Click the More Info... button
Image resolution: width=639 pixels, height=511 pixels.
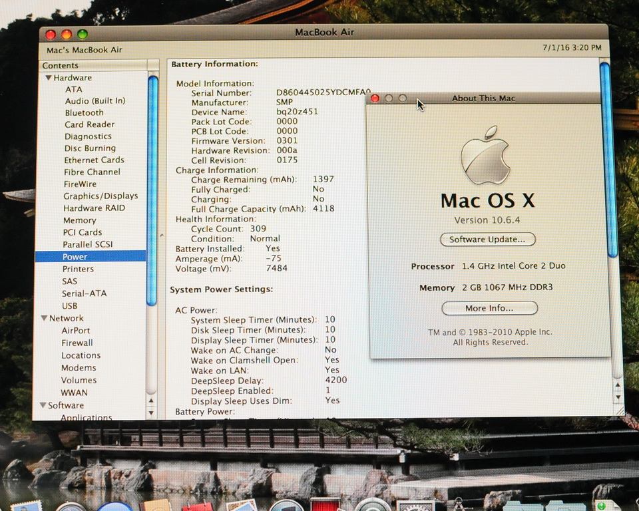coord(489,308)
